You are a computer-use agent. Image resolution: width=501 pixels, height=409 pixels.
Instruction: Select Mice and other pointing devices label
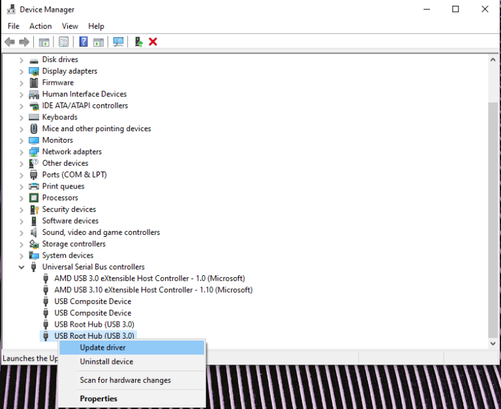pos(97,129)
